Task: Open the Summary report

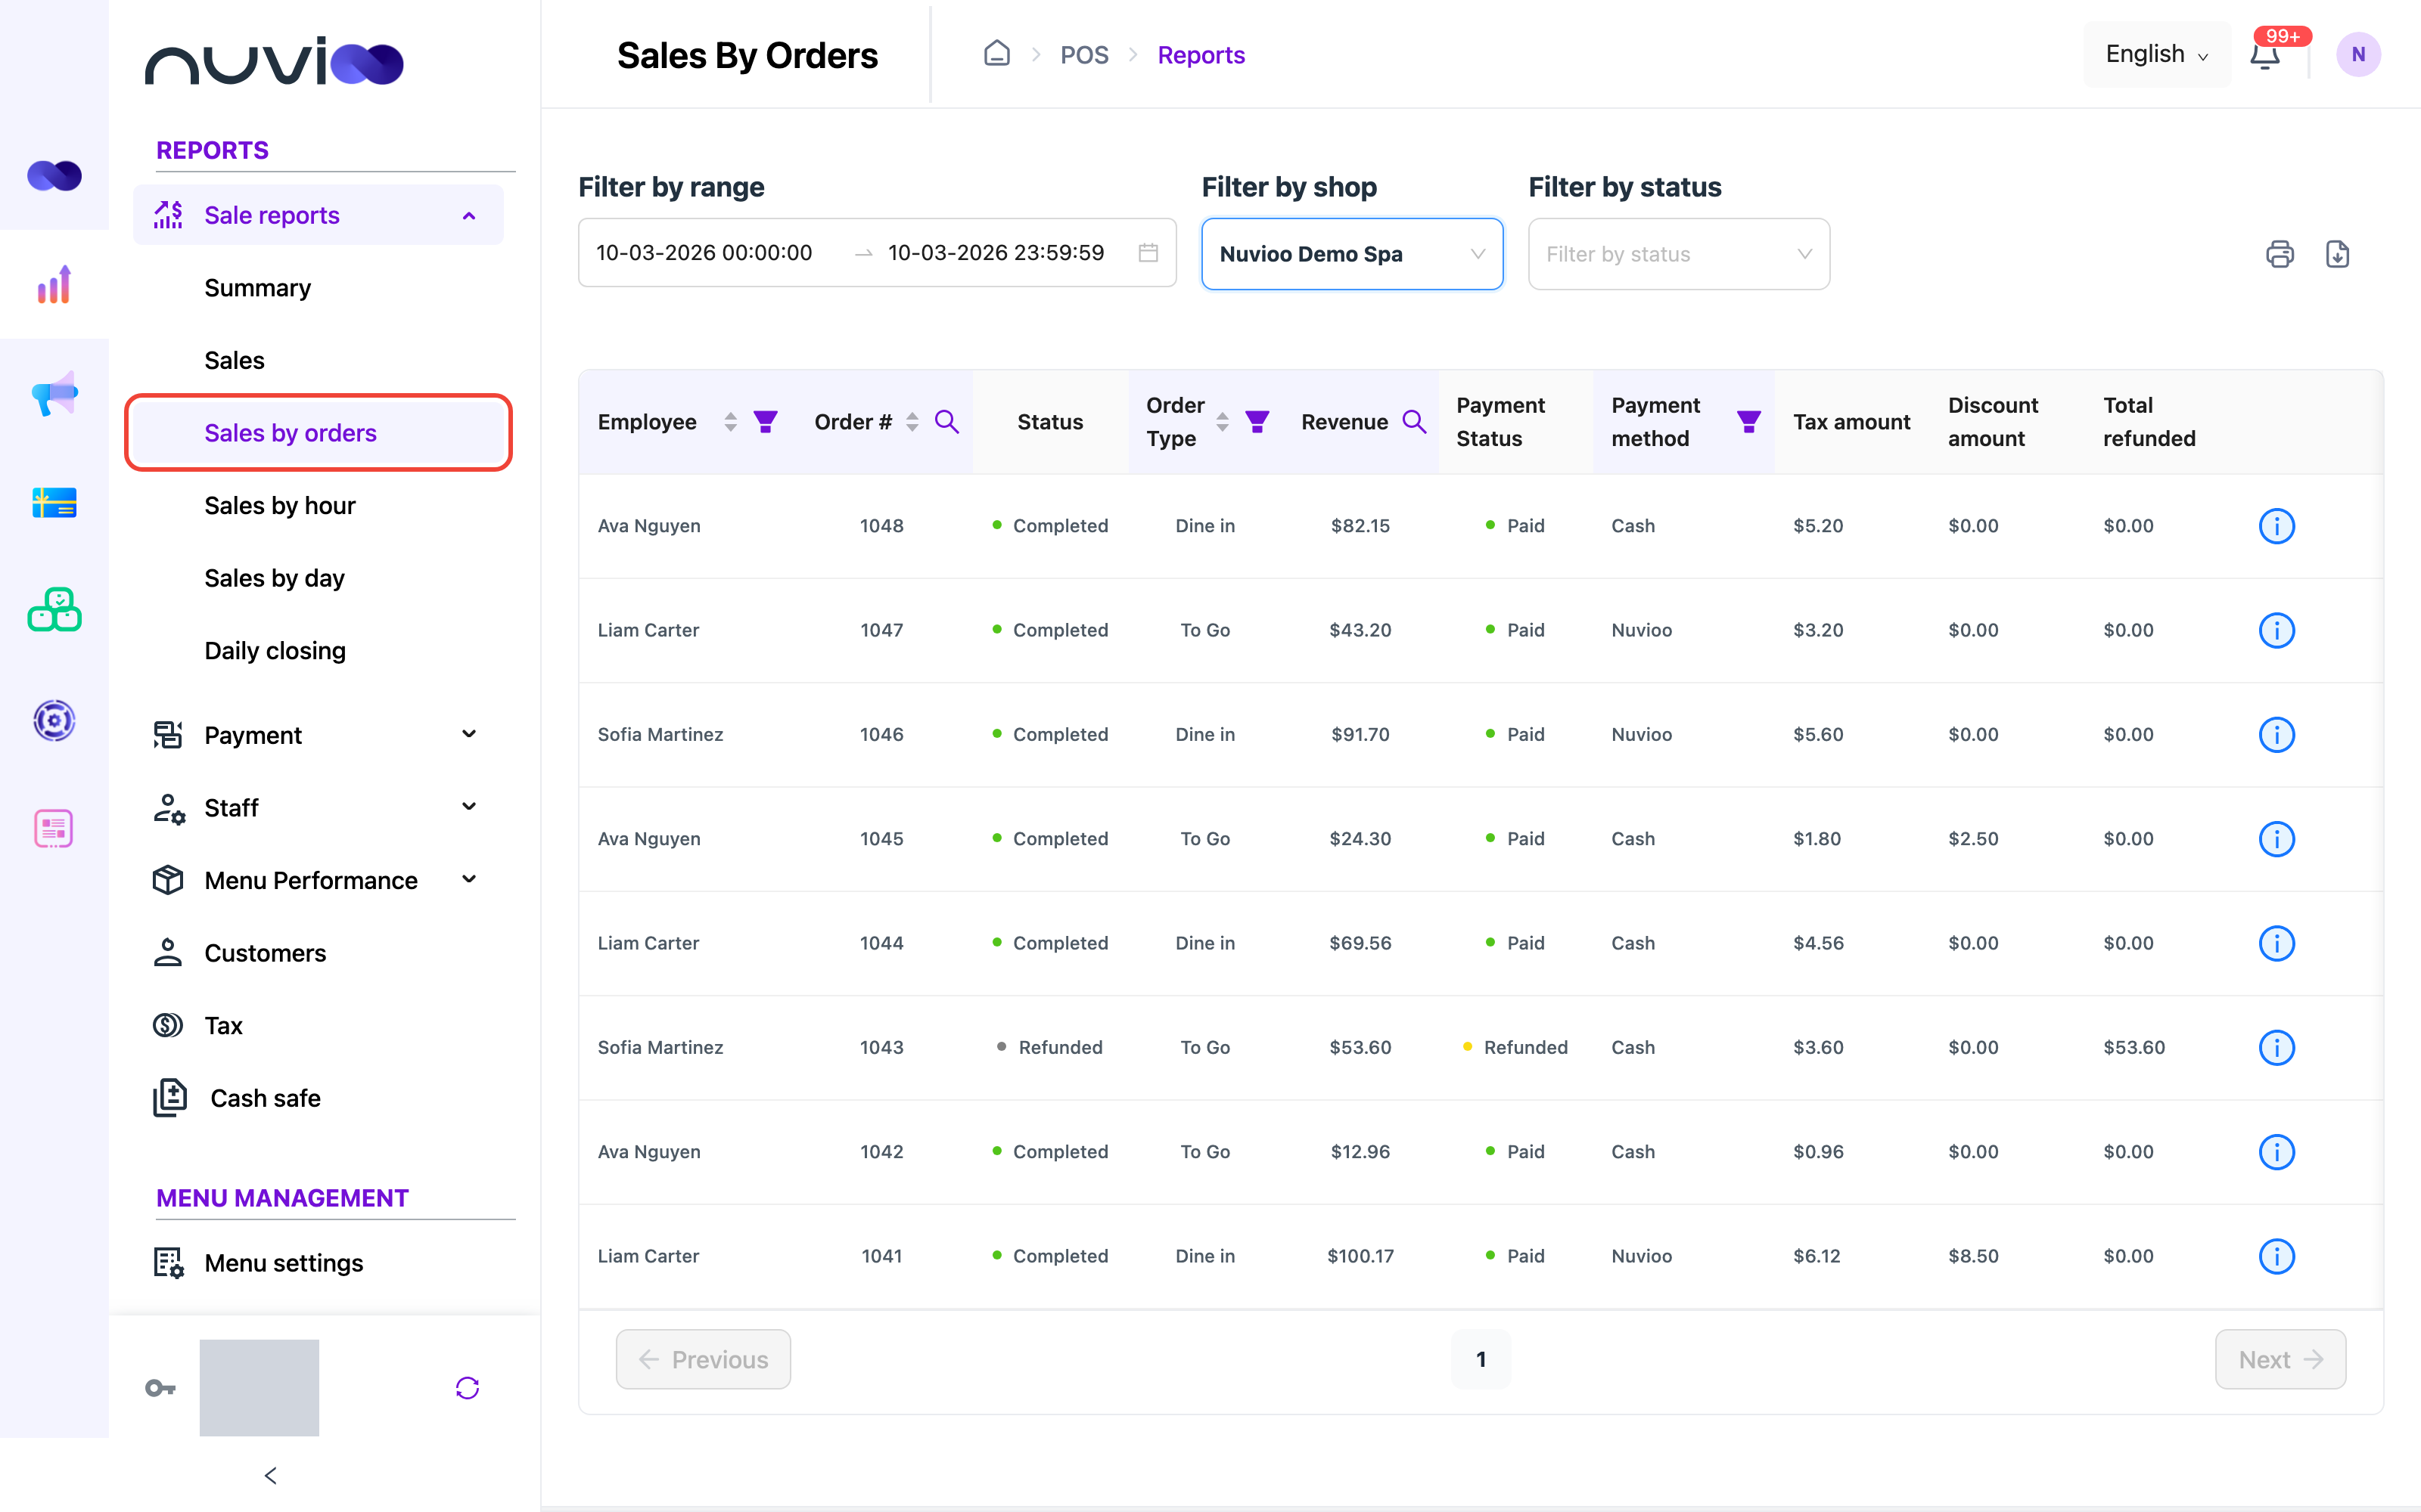Action: 257,288
